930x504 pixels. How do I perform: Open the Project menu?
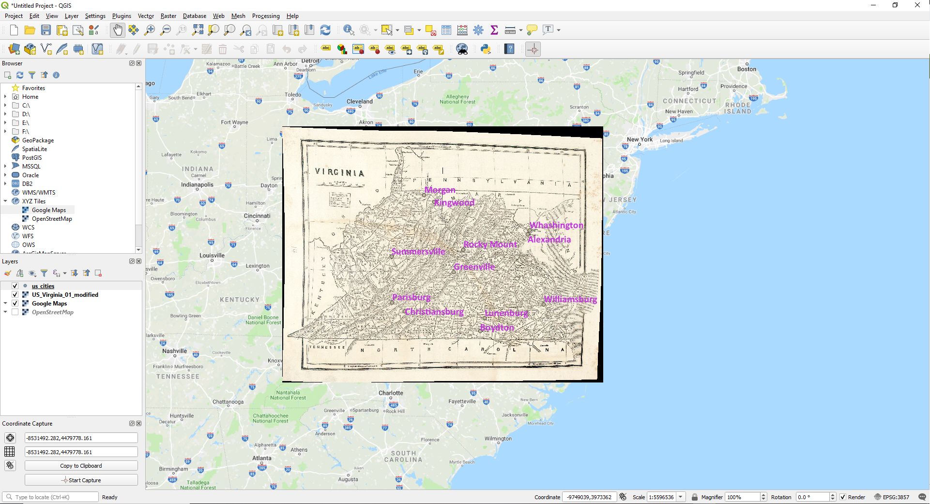pos(14,16)
